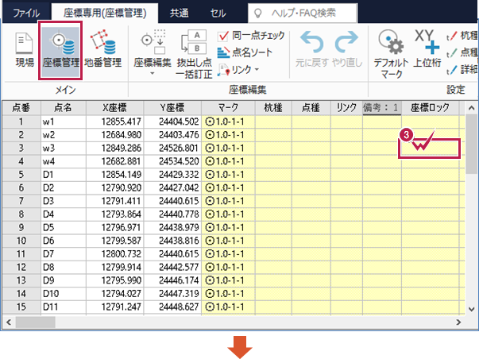
Task: Select Y coordinate 24440.615 in row D3
Action: point(172,201)
